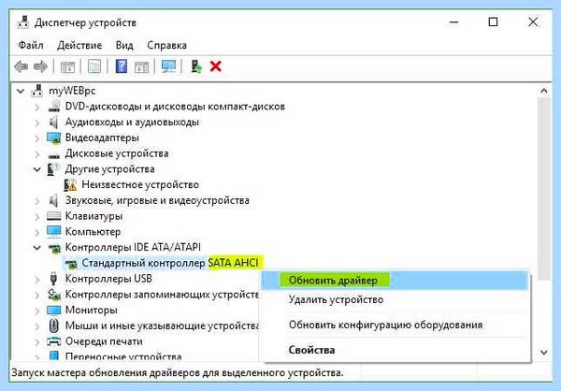The width and height of the screenshot is (561, 391).
Task: Click the disk drives category icon
Action: (x=54, y=155)
